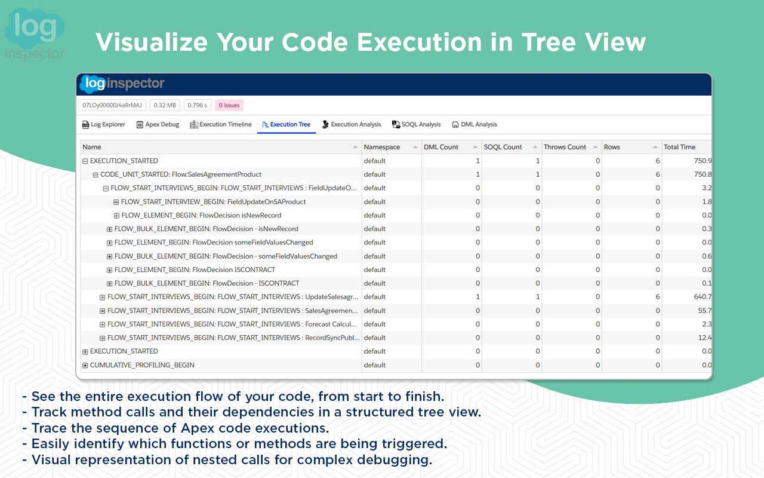Open the Execution Analysis tab
764x478 pixels.
point(352,124)
